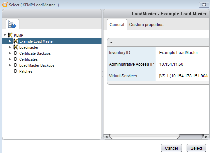Click the Patches D icon
Image resolution: width=210 pixels, height=153 pixels.
pos(16,71)
